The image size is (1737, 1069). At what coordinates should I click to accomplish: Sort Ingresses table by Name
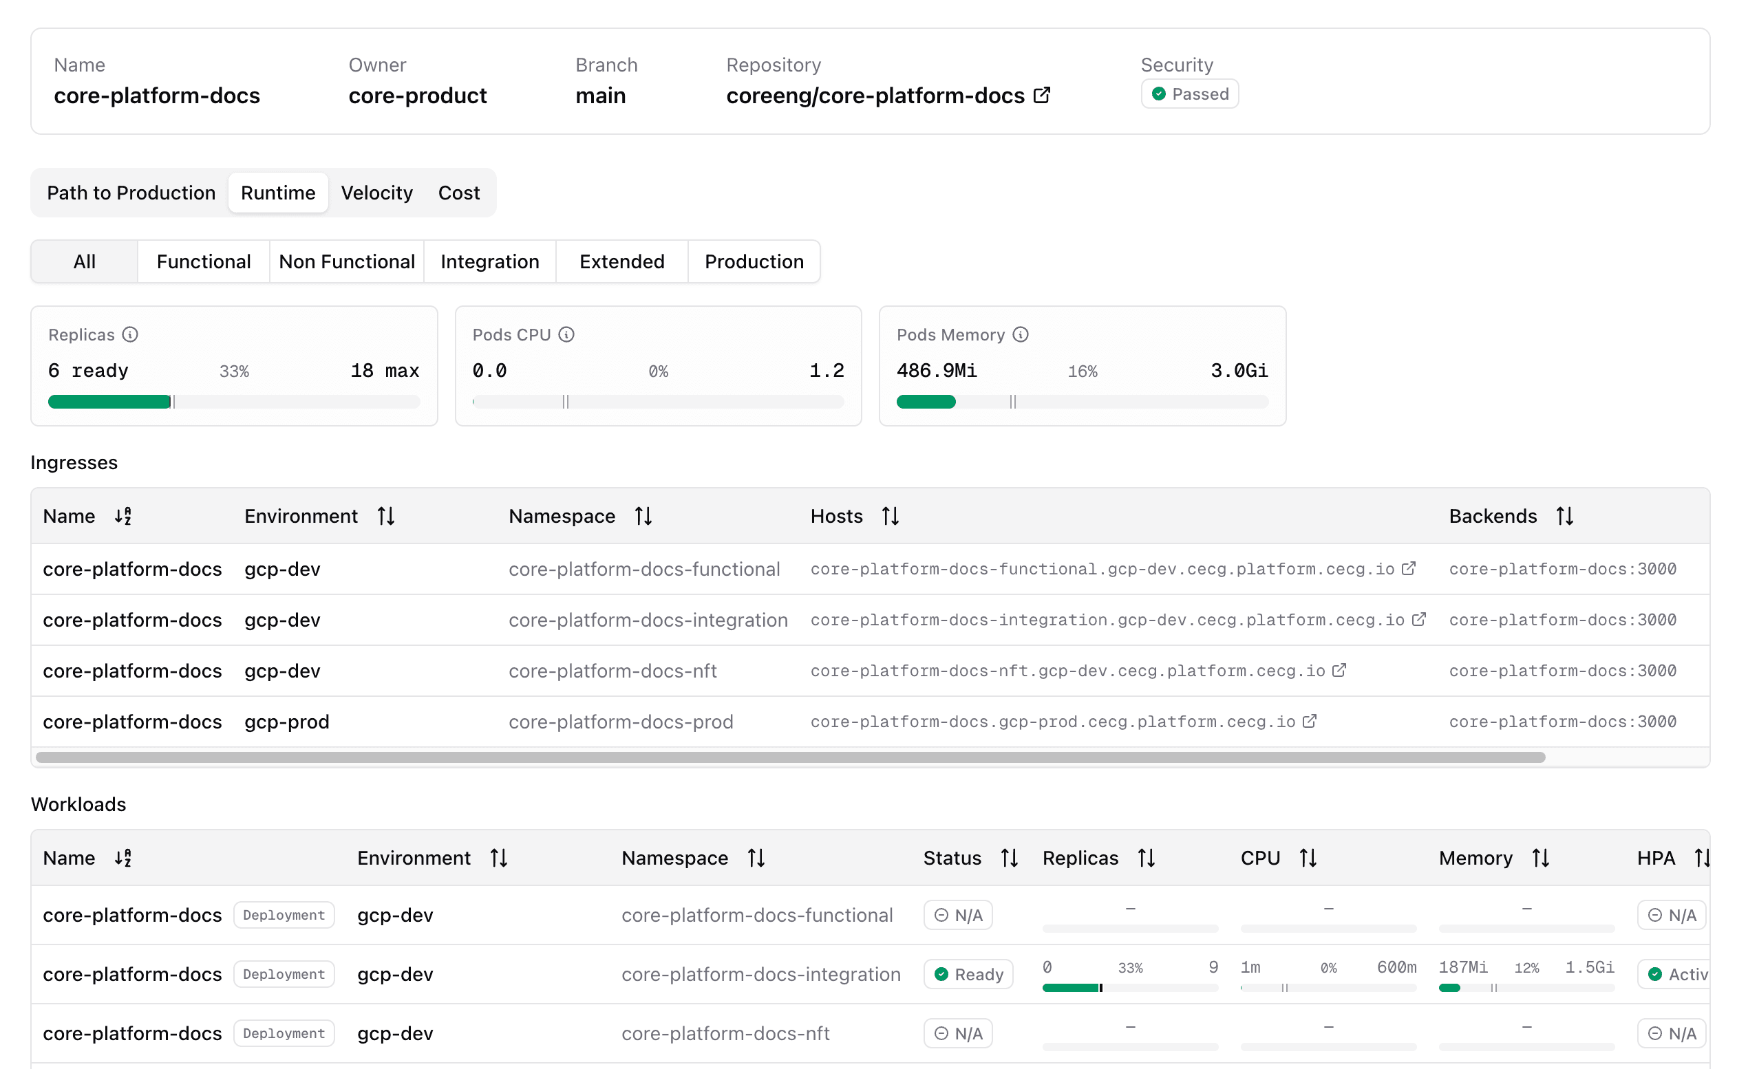(x=123, y=516)
